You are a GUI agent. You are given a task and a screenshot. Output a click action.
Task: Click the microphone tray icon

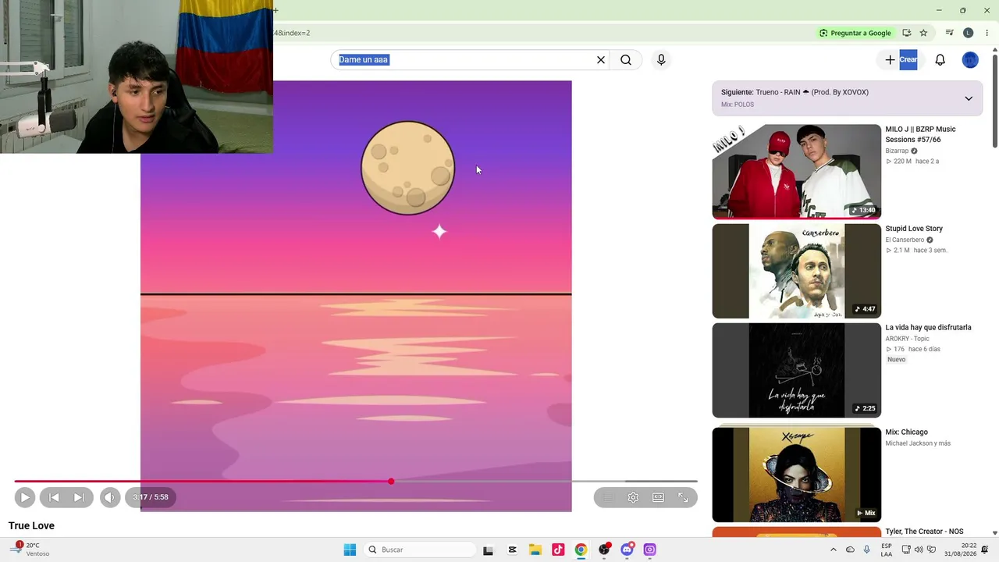click(866, 550)
